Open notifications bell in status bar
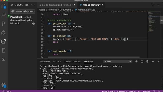 click(159, 91)
